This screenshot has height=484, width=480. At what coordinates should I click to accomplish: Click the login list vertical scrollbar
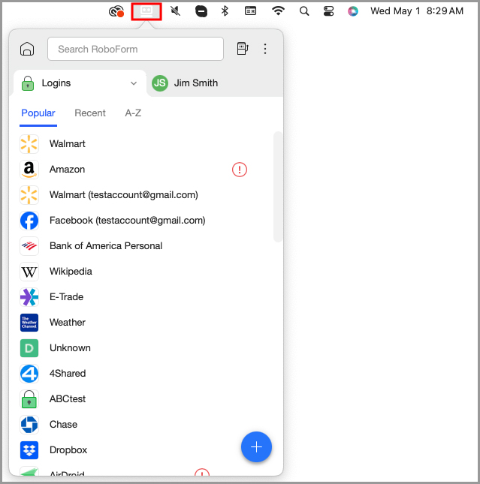pyautogui.click(x=278, y=188)
